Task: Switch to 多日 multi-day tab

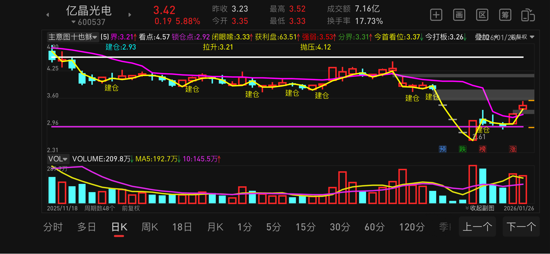Action: pyautogui.click(x=87, y=227)
